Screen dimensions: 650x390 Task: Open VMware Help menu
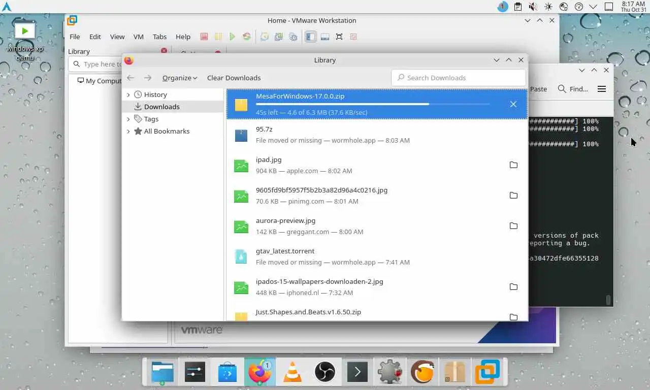pyautogui.click(x=183, y=37)
